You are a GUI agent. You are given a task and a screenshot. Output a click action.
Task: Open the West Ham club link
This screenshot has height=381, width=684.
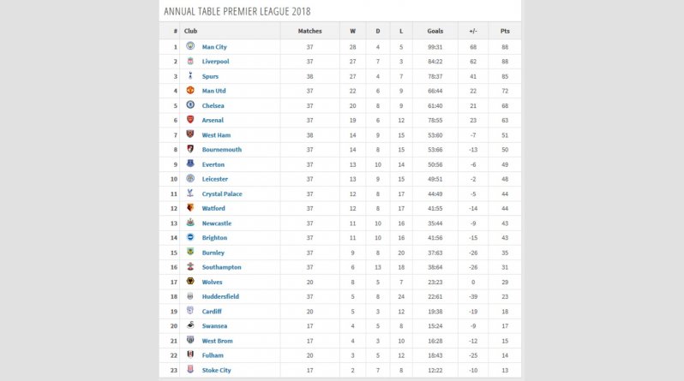point(216,135)
